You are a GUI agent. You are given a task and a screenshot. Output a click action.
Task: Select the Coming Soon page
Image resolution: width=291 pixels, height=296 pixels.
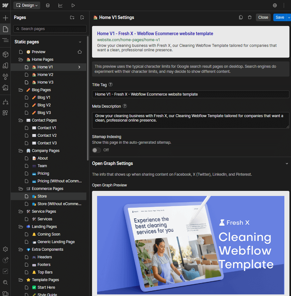pyautogui.click(x=49, y=234)
